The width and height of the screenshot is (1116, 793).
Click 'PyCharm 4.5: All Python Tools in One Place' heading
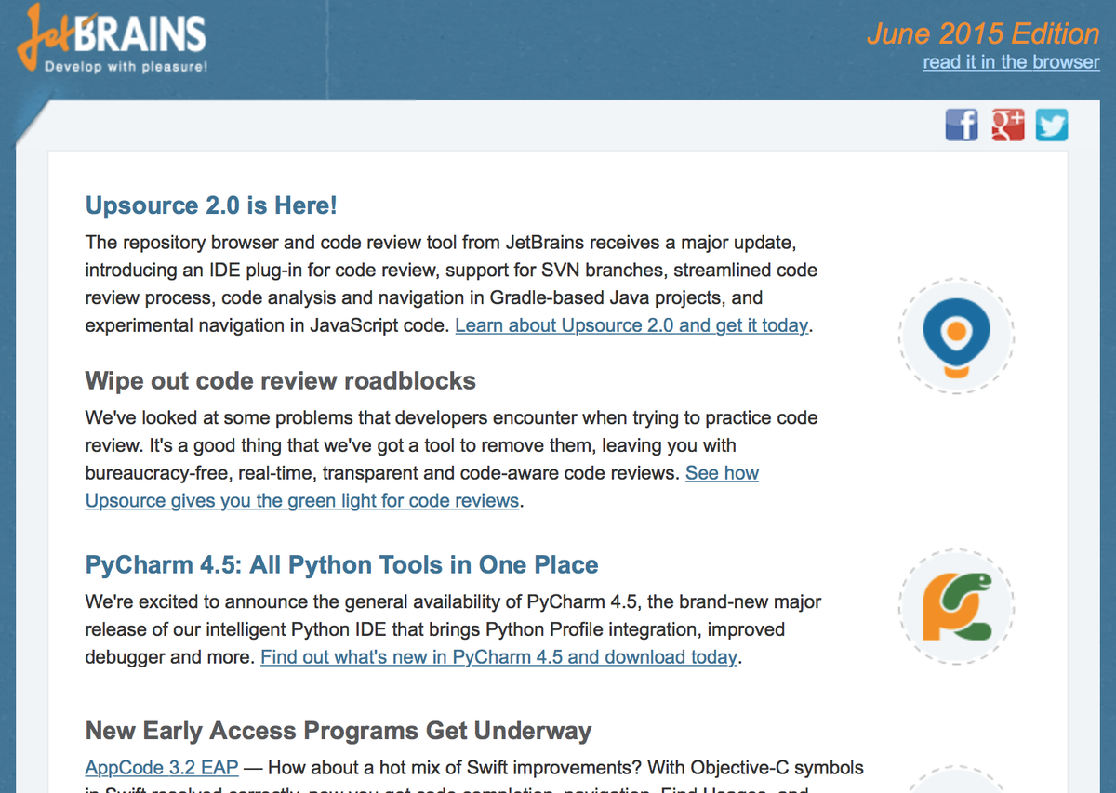pos(342,564)
